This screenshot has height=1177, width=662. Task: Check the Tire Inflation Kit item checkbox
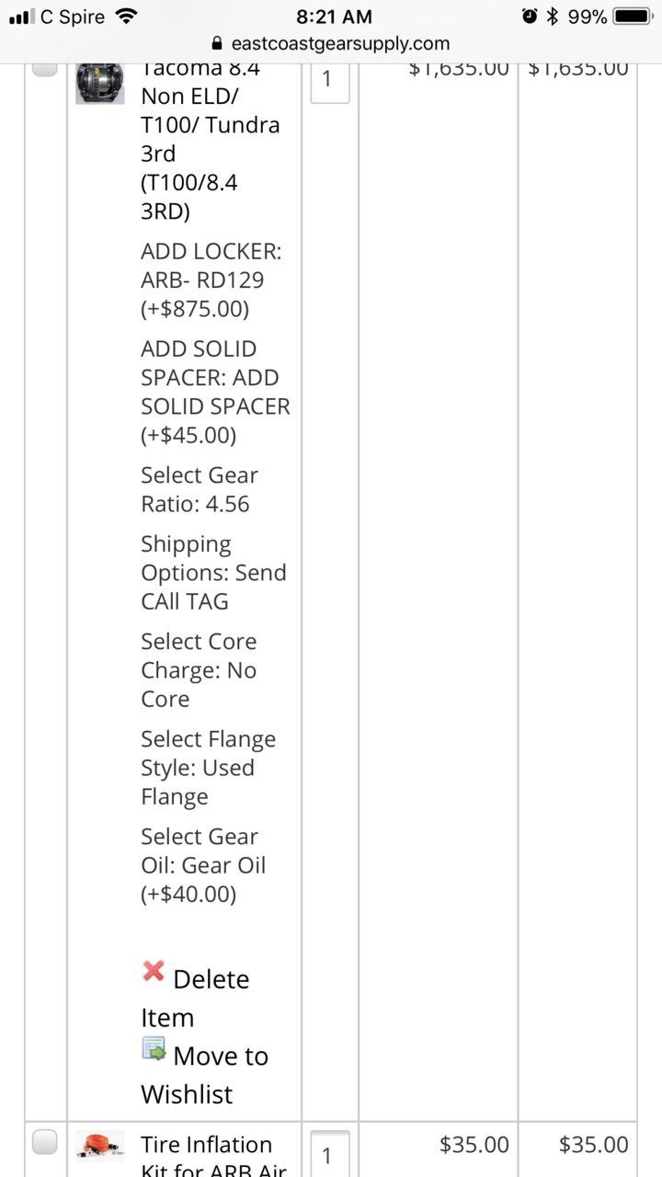(x=45, y=1142)
